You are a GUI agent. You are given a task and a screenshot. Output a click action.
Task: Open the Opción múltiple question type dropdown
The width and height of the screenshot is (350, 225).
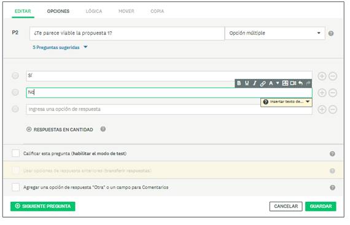274,33
